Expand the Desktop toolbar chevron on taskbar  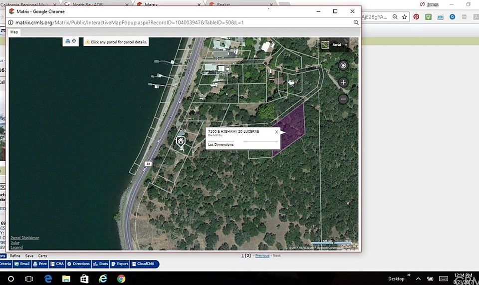coord(409,276)
